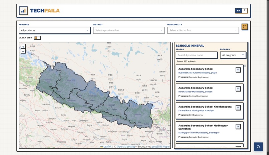This screenshot has width=269, height=155.
Task: Click Programs: Electrical Engineering text
Action: pos(193,96)
